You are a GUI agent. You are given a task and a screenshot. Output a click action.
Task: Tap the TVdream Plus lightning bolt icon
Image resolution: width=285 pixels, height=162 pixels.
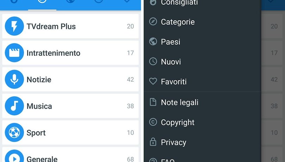coord(14,26)
